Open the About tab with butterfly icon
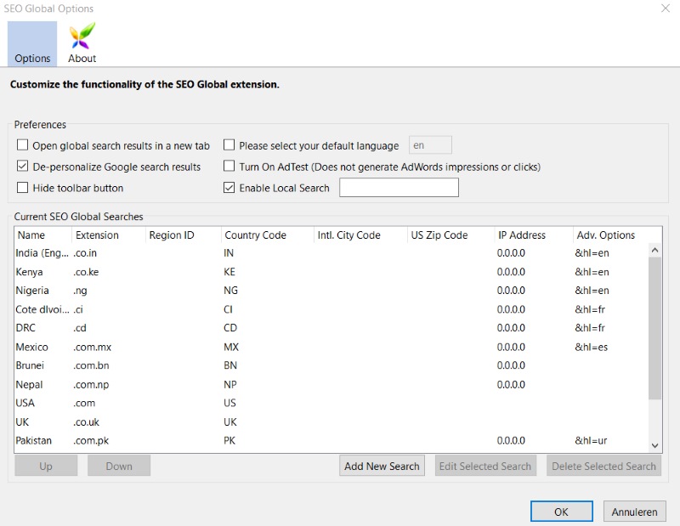The image size is (680, 526). click(x=82, y=44)
